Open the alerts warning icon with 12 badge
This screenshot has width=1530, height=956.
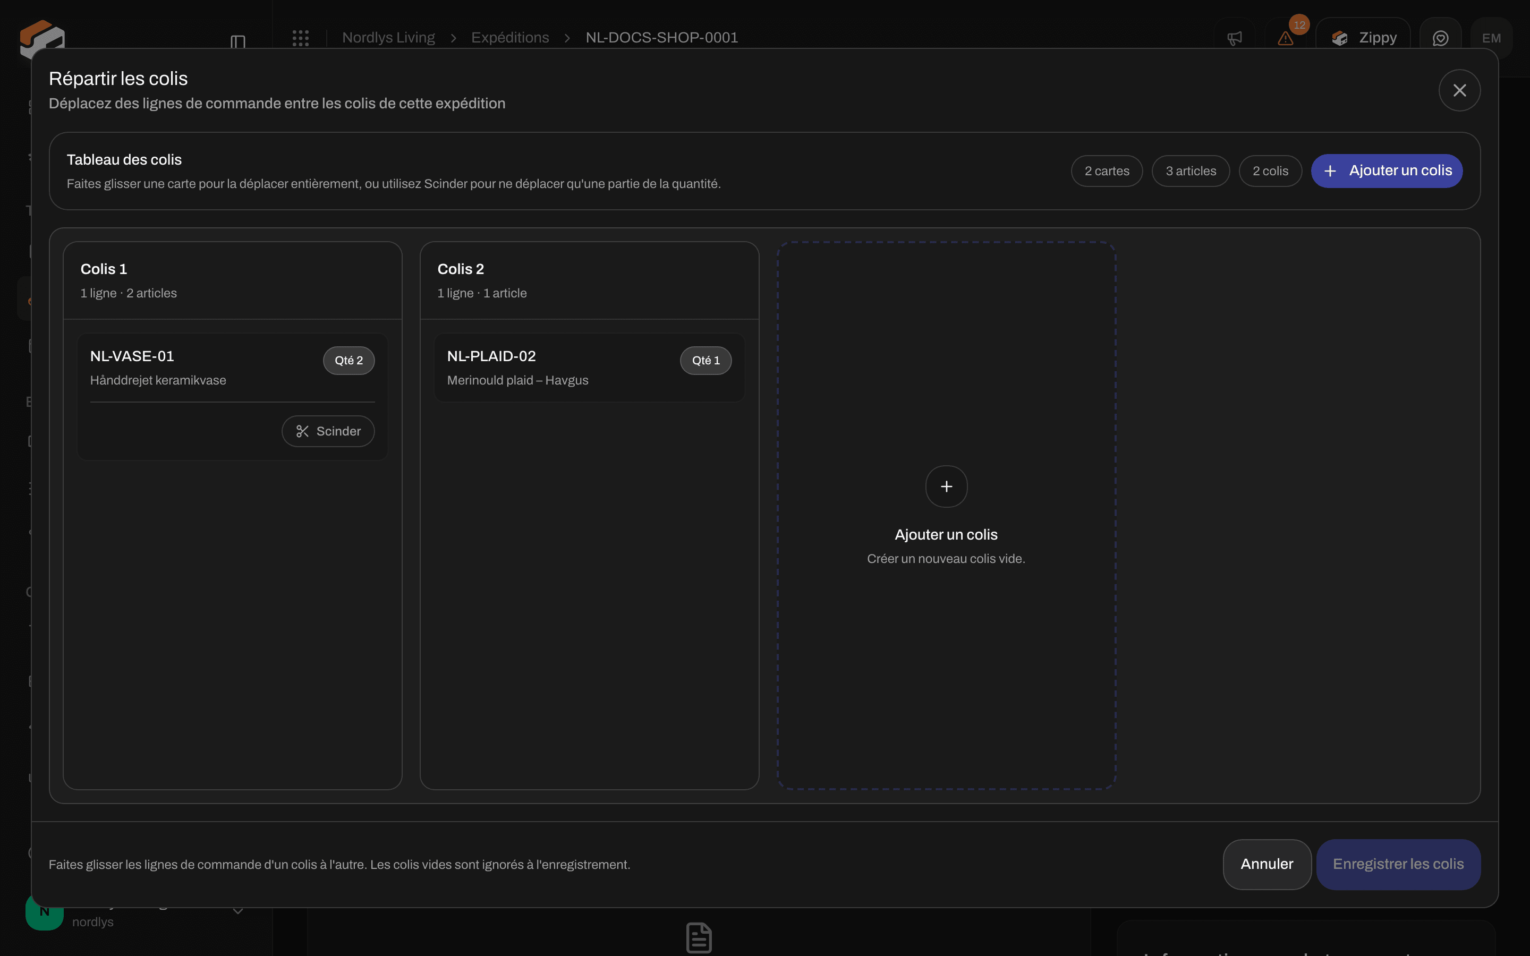coord(1285,38)
